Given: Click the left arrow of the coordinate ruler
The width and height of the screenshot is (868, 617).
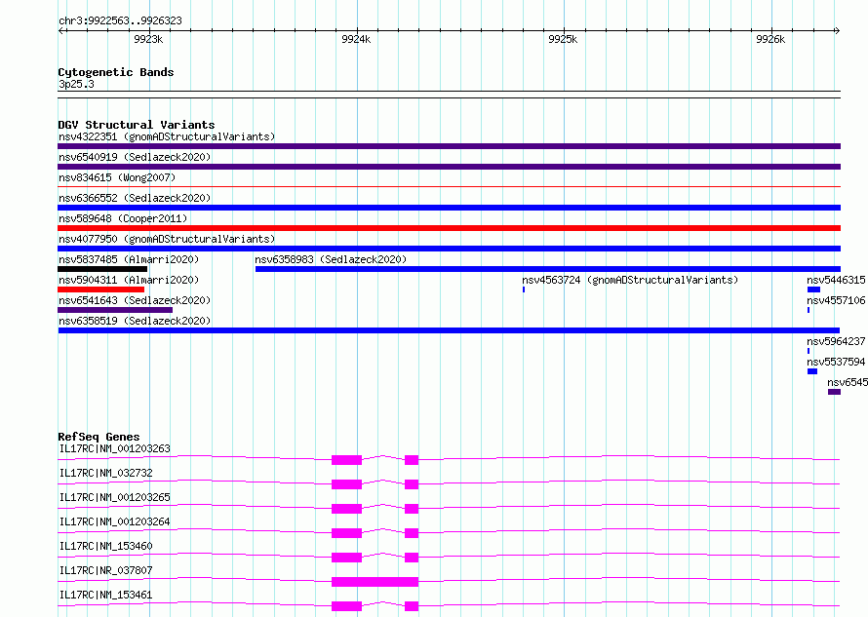Looking at the screenshot, I should (60, 30).
